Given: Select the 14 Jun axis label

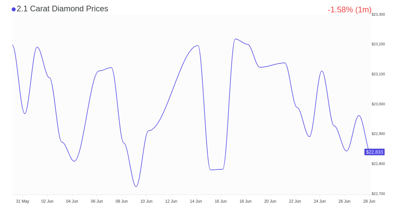Looking at the screenshot, I should 196,201.
